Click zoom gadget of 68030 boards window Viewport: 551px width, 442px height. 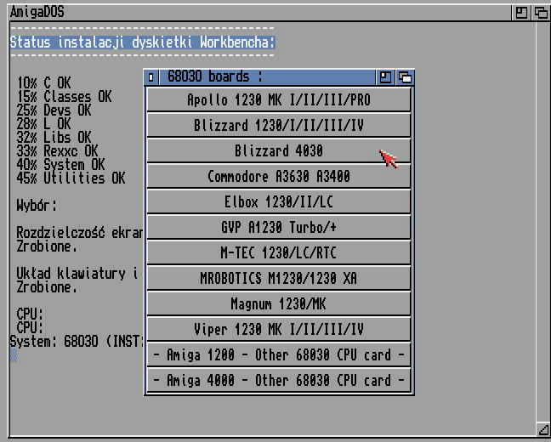385,77
